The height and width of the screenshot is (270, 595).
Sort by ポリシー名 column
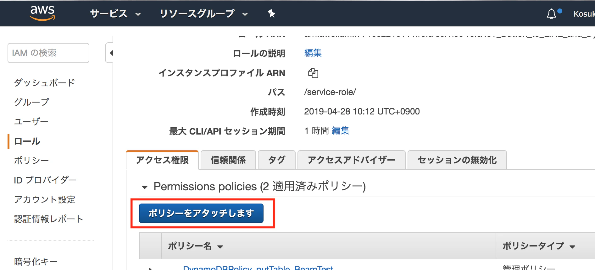(195, 246)
